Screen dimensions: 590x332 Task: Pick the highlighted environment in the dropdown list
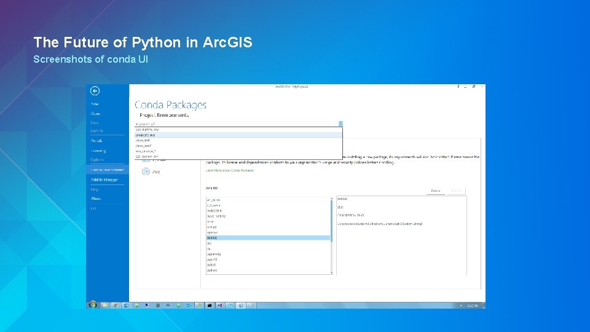click(238, 135)
